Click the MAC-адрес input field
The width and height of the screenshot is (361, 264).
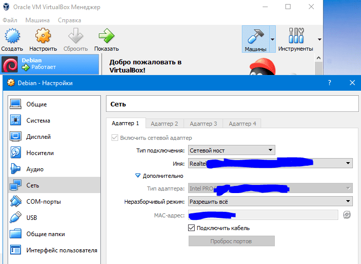263,215
